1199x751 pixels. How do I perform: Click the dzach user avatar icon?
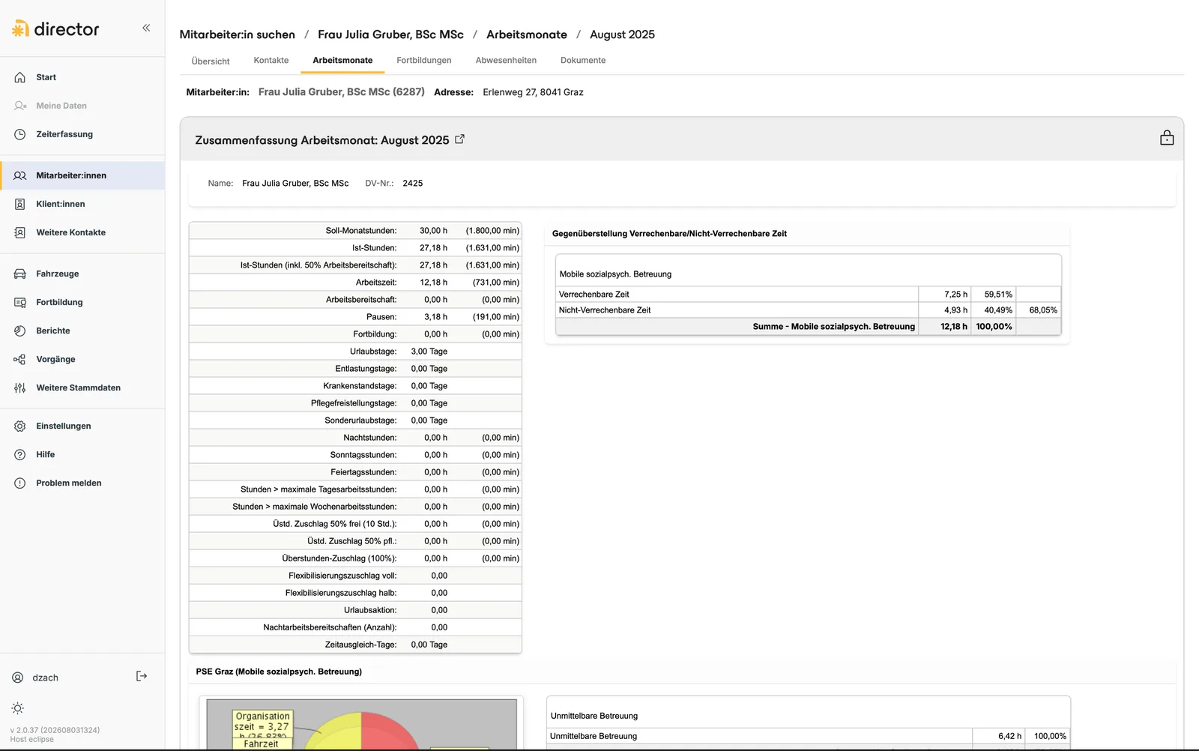tap(18, 678)
